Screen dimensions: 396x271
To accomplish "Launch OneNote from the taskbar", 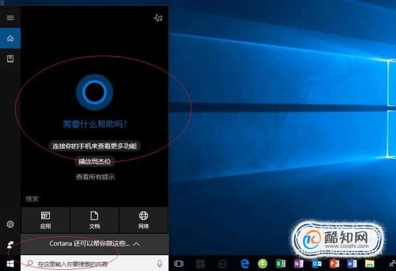I will pos(298,263).
